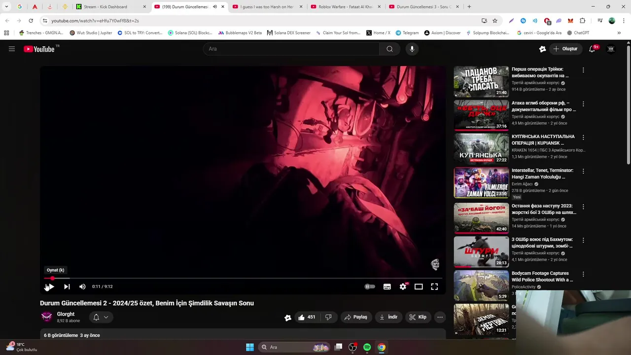Share video using Paylaş button
The height and width of the screenshot is (355, 631).
356,317
